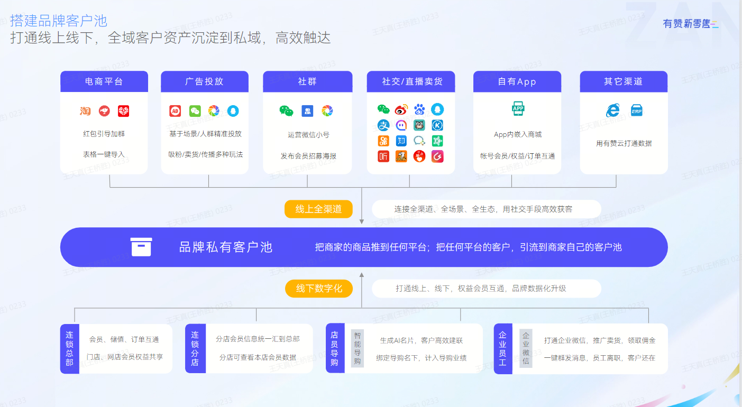Select the Alipay icon

click(x=383, y=125)
